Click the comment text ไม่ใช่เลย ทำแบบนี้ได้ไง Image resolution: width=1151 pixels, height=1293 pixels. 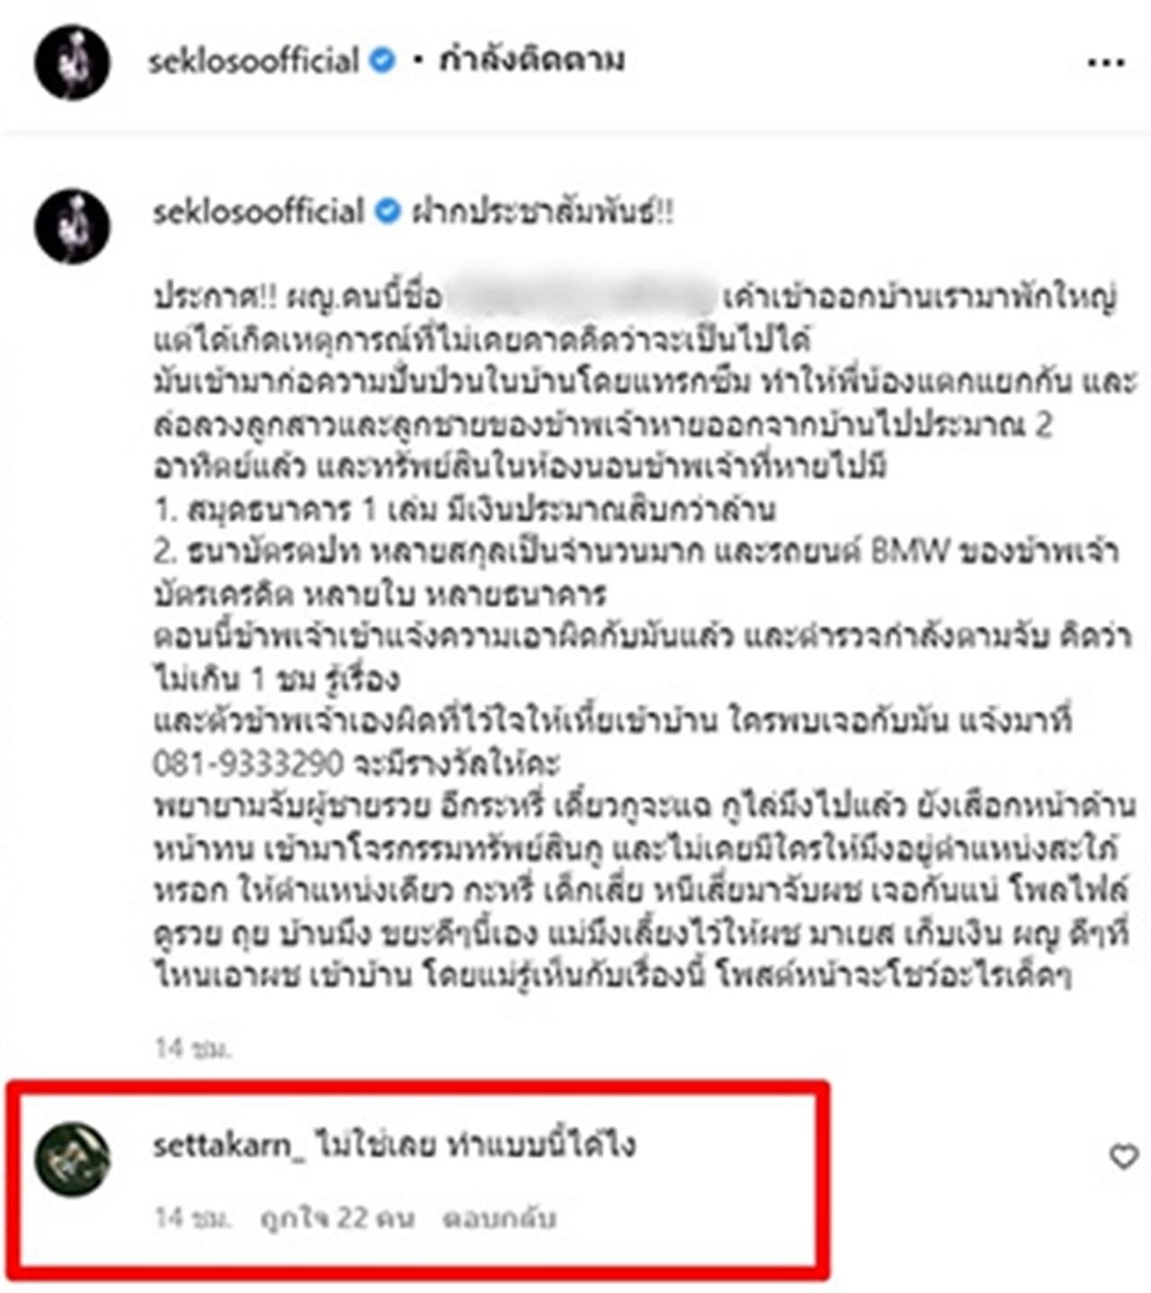(x=476, y=1146)
